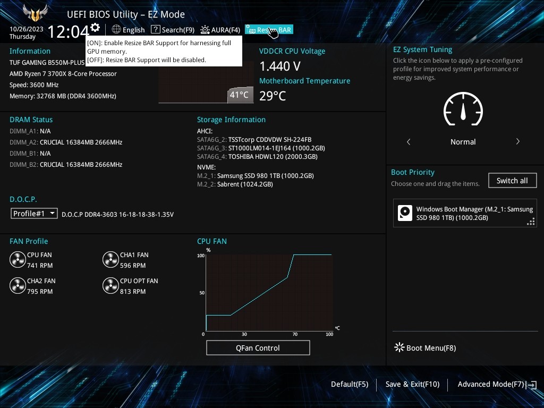This screenshot has width=544, height=408.
Task: Click SATA6G_2 TSSTcorp CDDVDW SH-224FB entry
Action: pos(254,140)
